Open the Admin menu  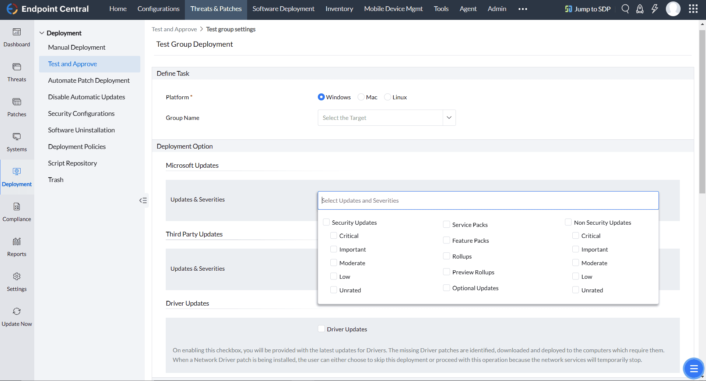click(x=497, y=9)
